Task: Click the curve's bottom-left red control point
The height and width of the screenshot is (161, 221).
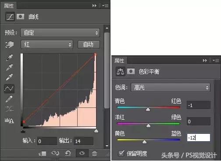Action: pyautogui.click(x=24, y=122)
